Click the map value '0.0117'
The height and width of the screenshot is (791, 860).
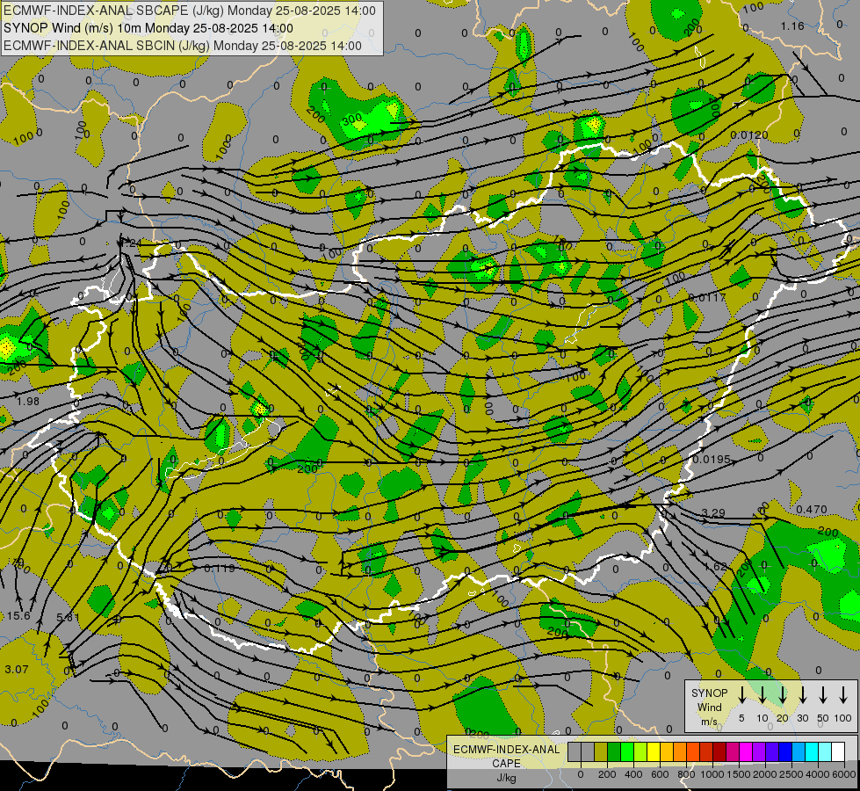pyautogui.click(x=706, y=298)
